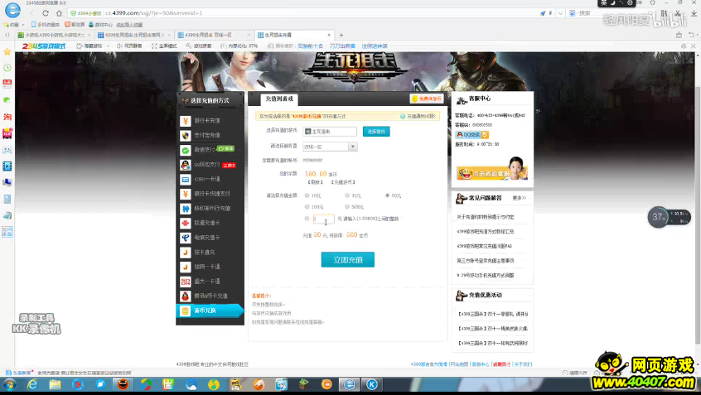Open the KK recorder taskbar icon
This screenshot has height=395, width=701.
[372, 384]
